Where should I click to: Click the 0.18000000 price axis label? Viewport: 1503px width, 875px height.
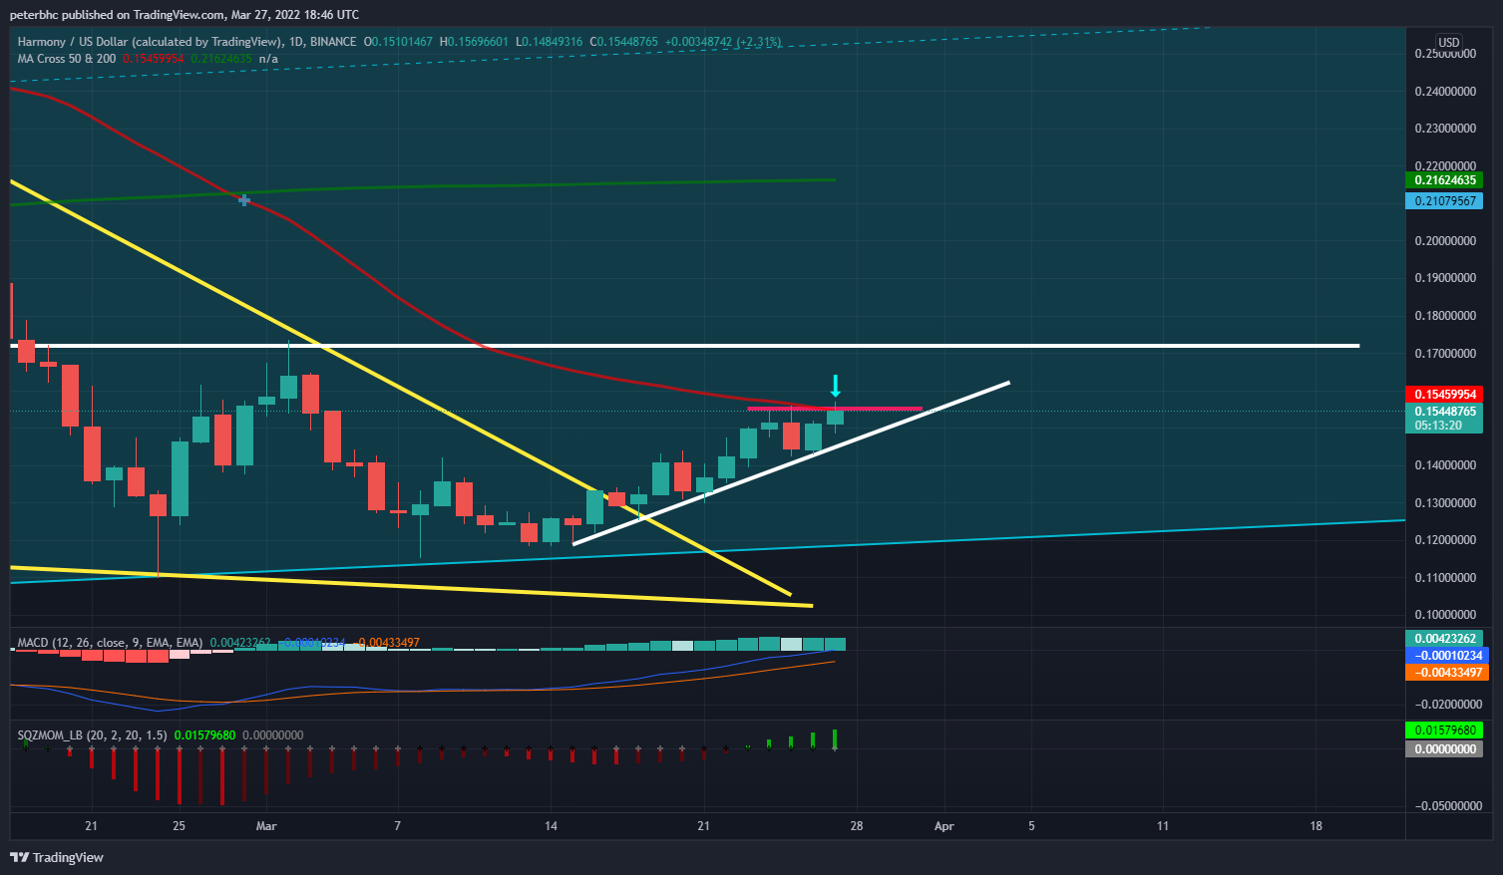[1445, 316]
